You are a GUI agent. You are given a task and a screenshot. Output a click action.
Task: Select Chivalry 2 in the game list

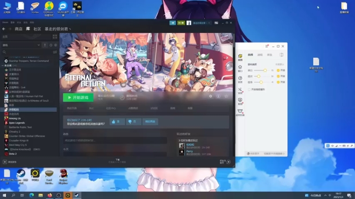pyautogui.click(x=15, y=132)
